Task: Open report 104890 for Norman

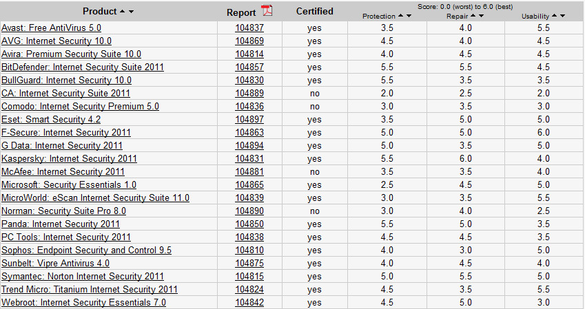Action: coord(249,211)
